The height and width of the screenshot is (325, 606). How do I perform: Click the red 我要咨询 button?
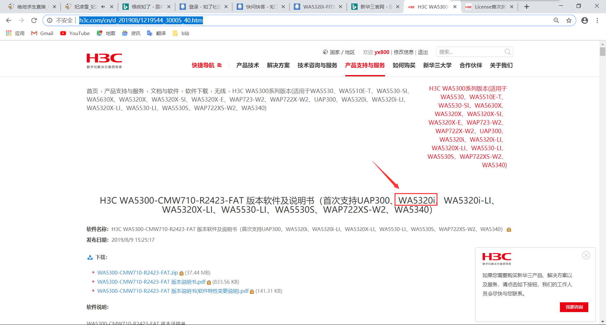[x=574, y=307]
